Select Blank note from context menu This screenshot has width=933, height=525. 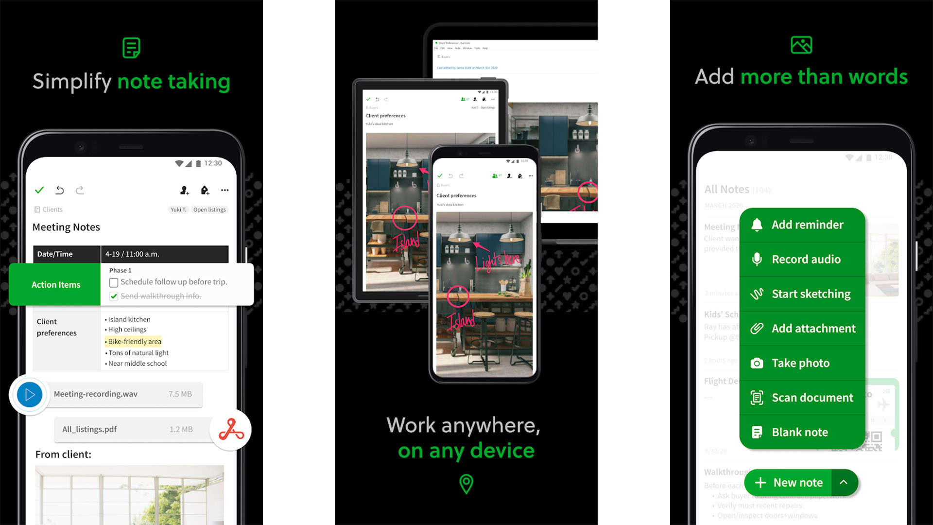tap(801, 431)
